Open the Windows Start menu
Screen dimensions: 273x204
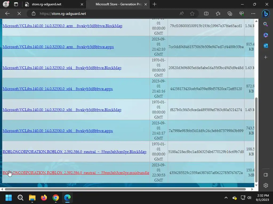[x=9, y=198]
